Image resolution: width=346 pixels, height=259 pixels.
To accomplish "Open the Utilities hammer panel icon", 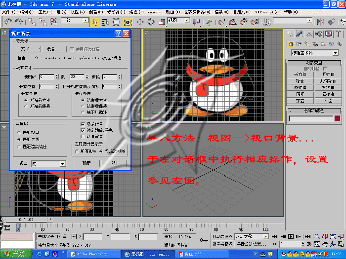I will 339,34.
